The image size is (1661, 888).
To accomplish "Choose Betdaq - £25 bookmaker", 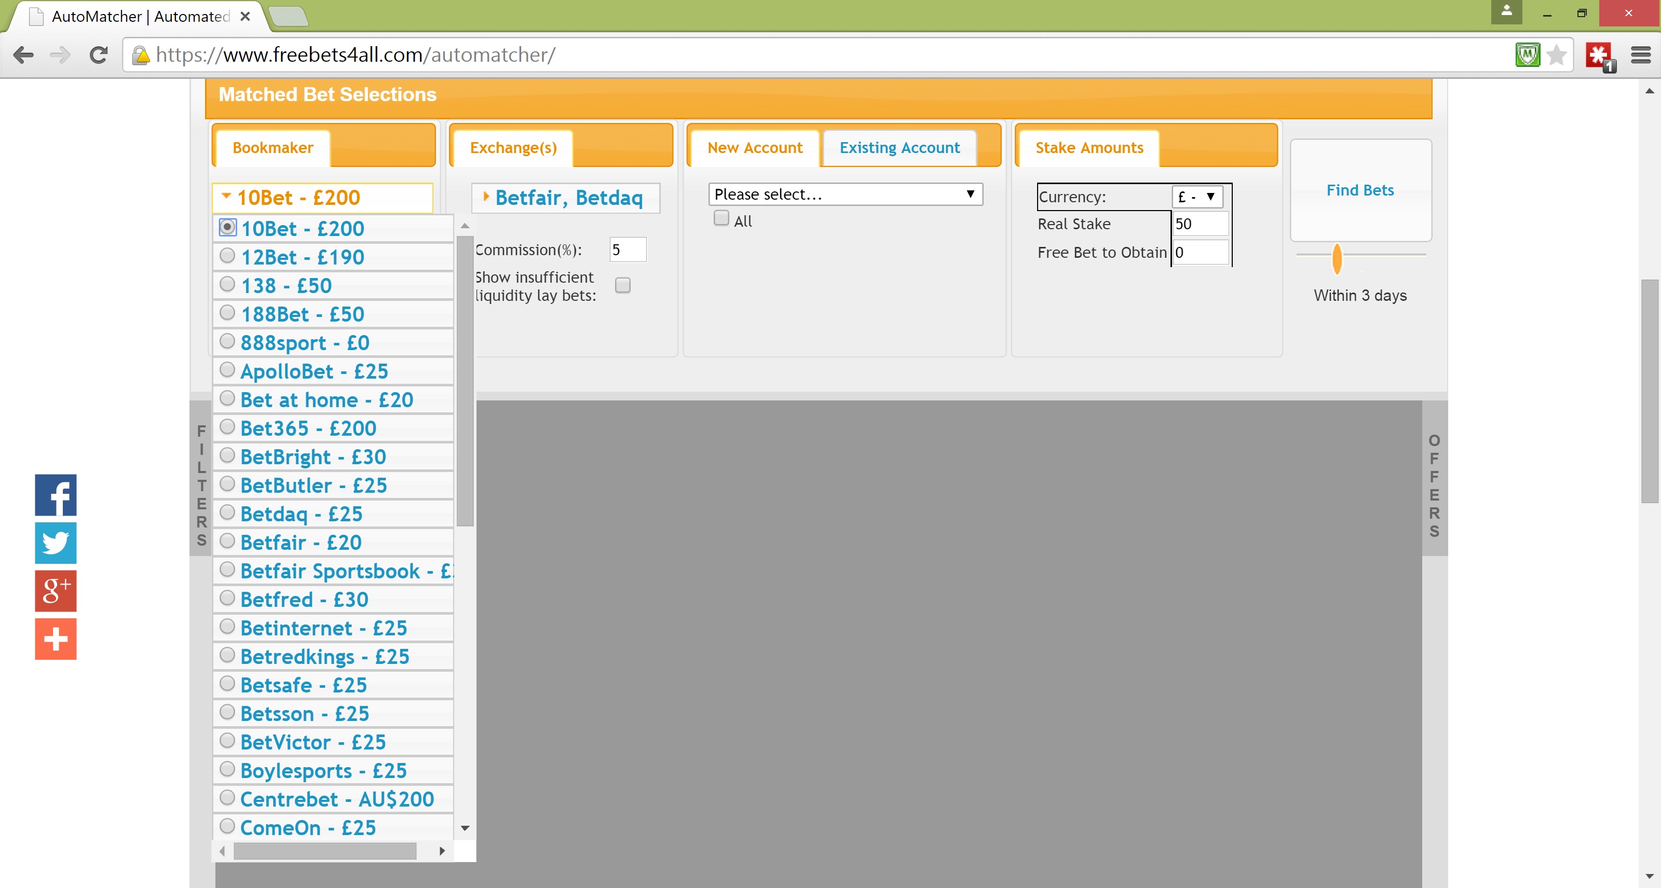I will coord(333,514).
